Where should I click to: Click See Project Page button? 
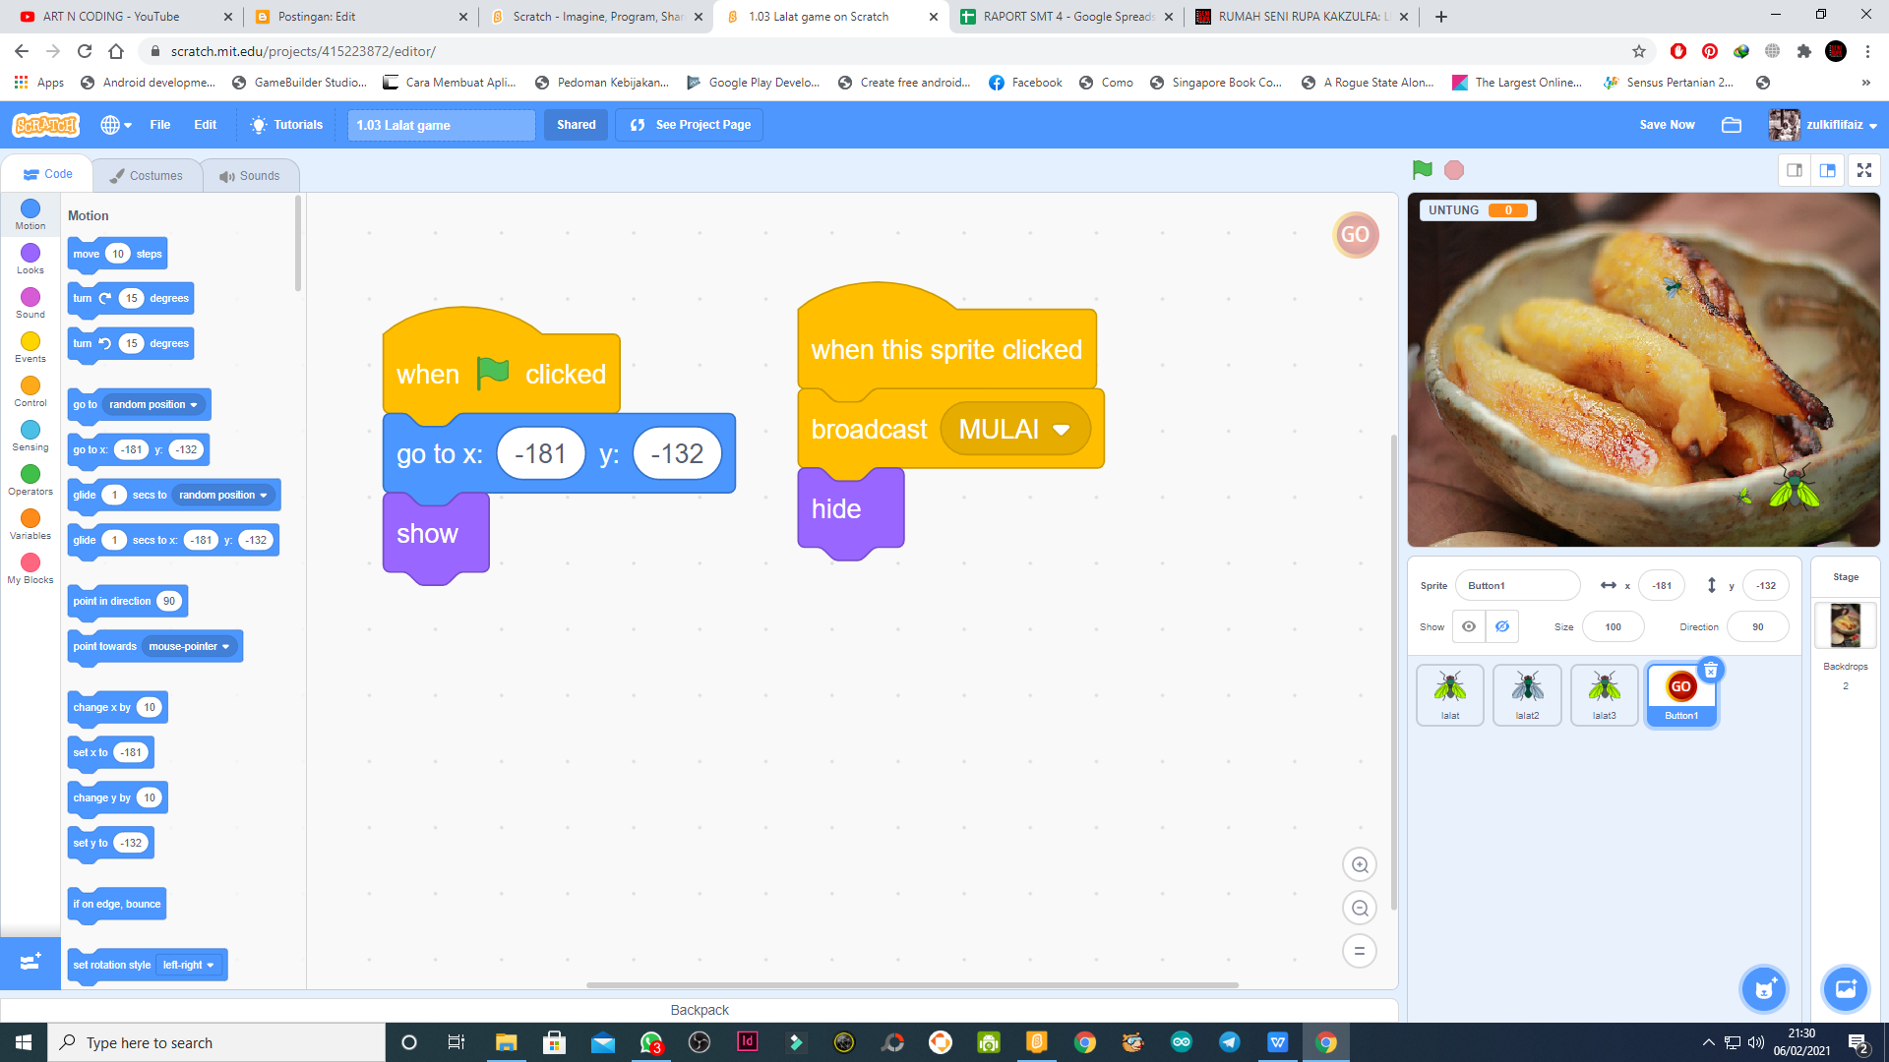click(690, 125)
